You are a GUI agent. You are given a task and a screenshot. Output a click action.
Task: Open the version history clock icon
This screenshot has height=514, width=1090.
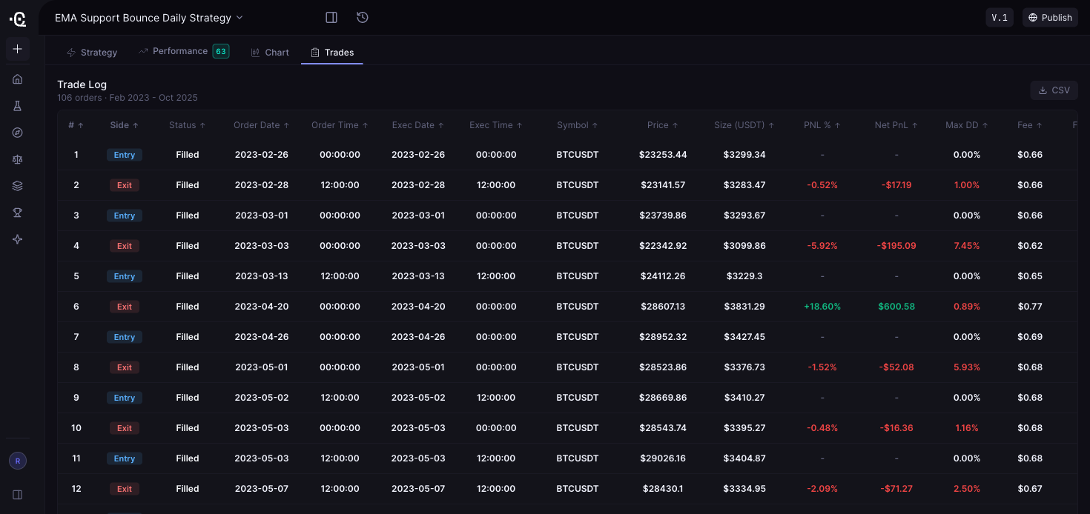coord(363,17)
